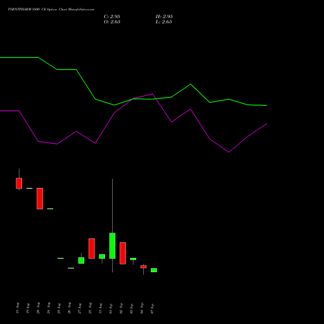Click the '07 Sep' date axis label

click(x=152, y=308)
